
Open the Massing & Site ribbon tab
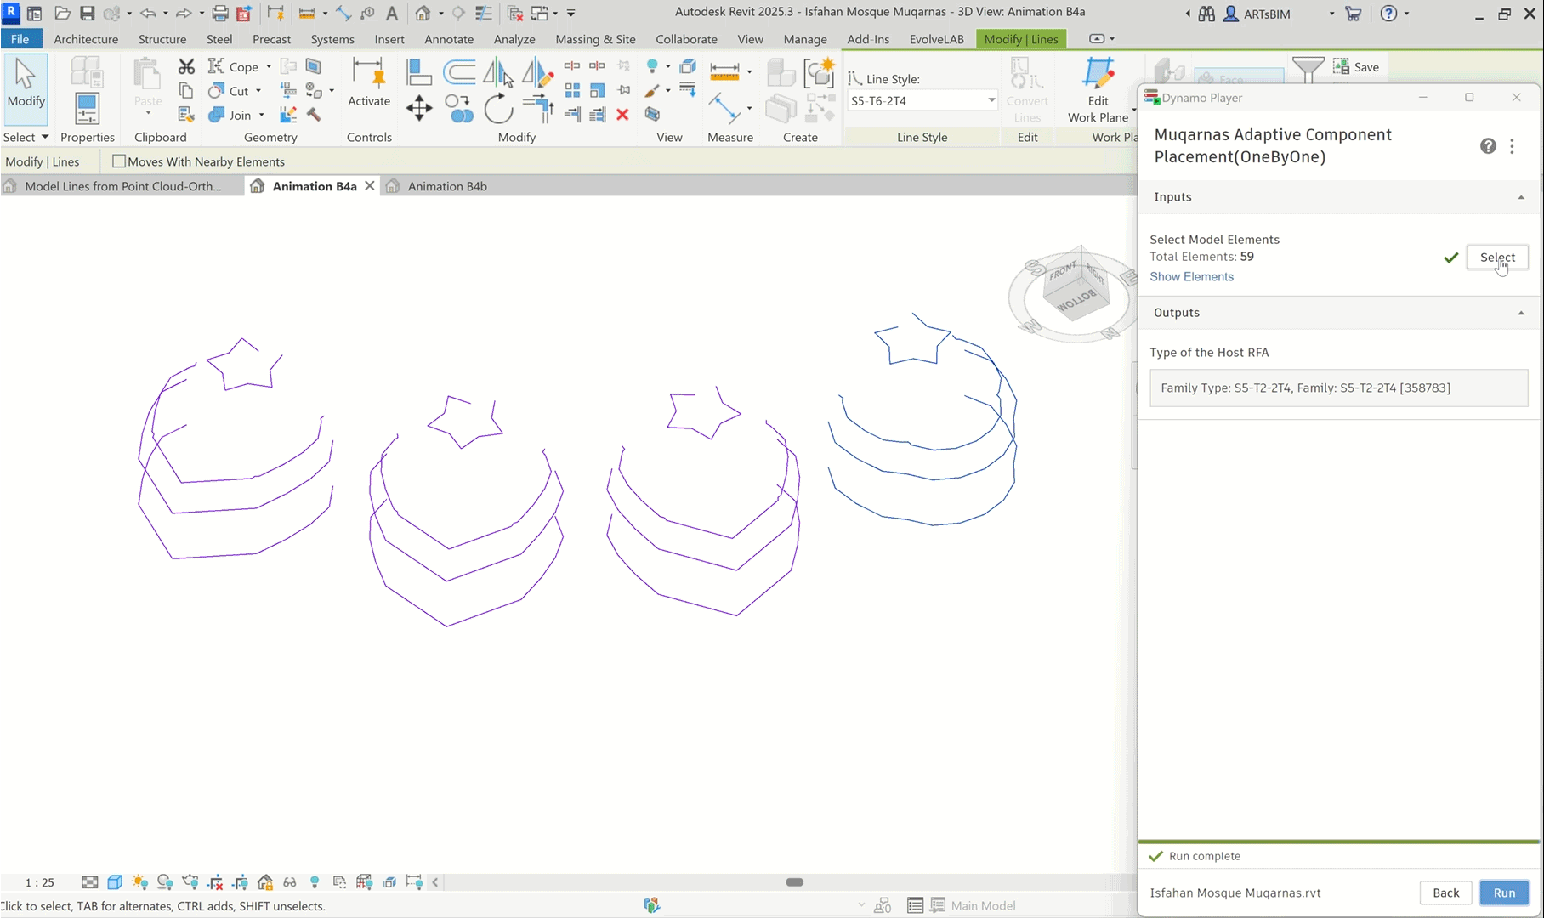(x=595, y=39)
